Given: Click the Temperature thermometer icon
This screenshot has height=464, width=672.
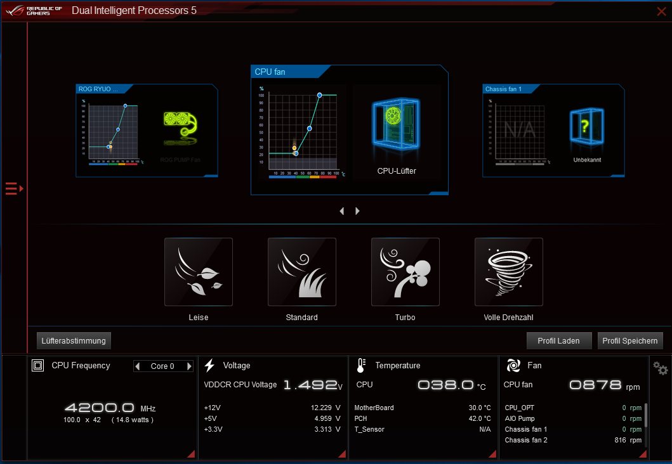Looking at the screenshot, I should pos(361,365).
